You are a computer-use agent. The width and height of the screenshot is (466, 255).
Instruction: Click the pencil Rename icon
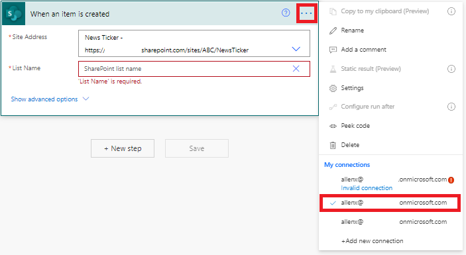click(333, 30)
